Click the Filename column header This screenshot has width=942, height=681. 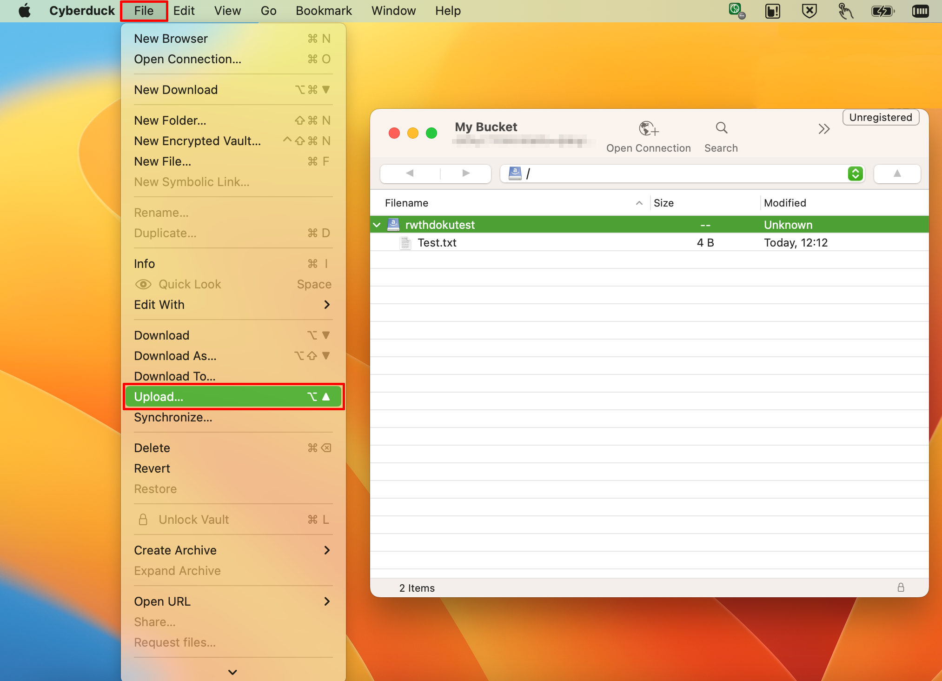510,203
